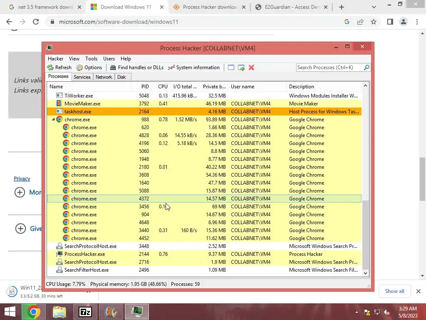Open the Hacker menu
This screenshot has width=426, height=320.
[55, 59]
